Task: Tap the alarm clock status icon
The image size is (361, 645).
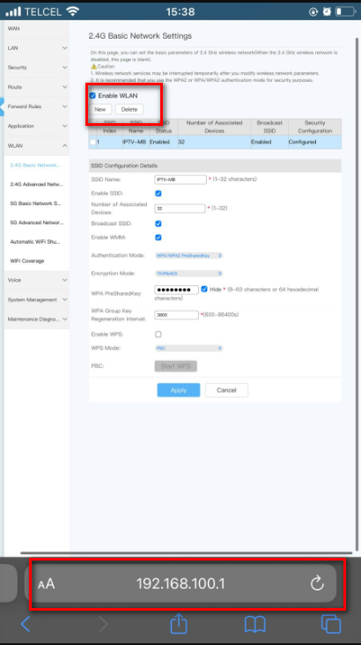Action: tap(327, 11)
